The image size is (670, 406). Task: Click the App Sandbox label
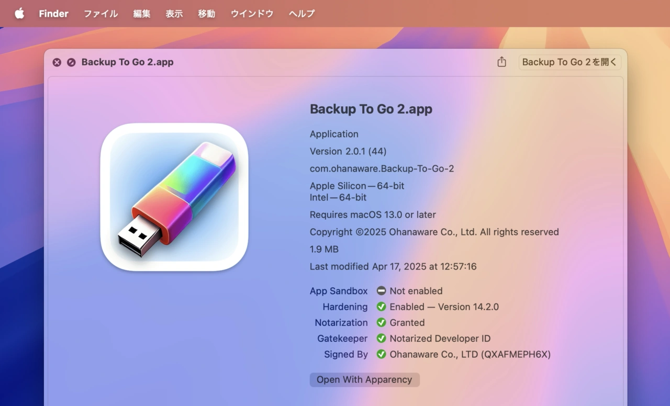[339, 291]
